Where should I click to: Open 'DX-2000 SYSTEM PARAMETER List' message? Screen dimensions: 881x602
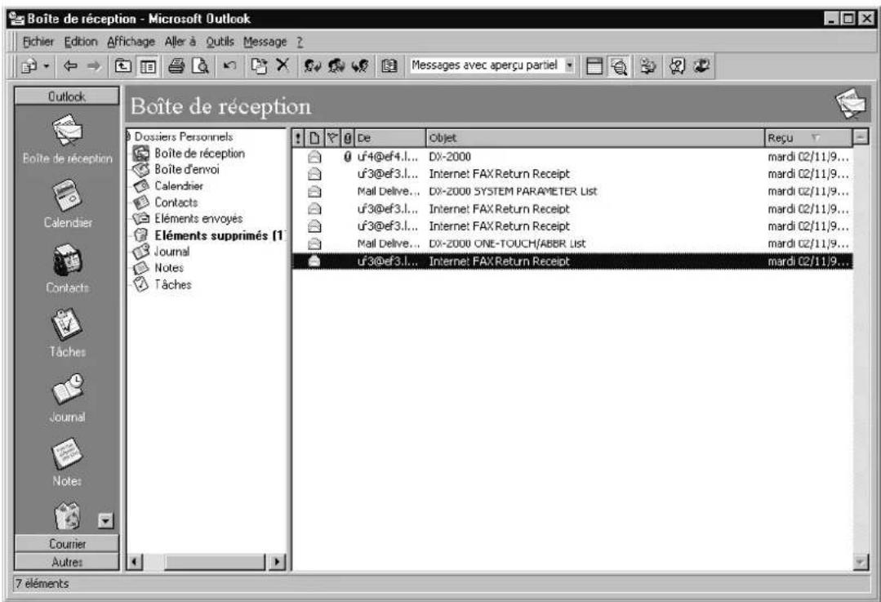tap(572, 192)
